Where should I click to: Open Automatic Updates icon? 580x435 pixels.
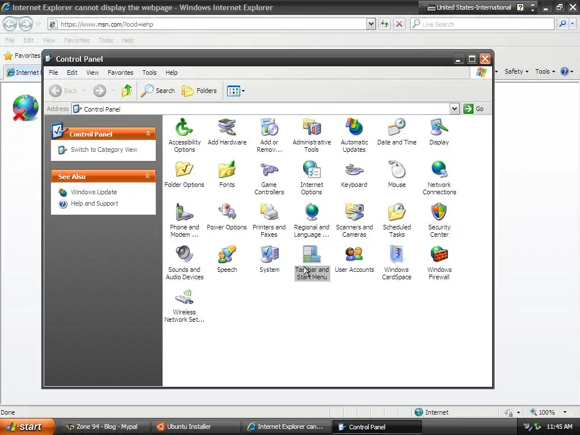(354, 135)
